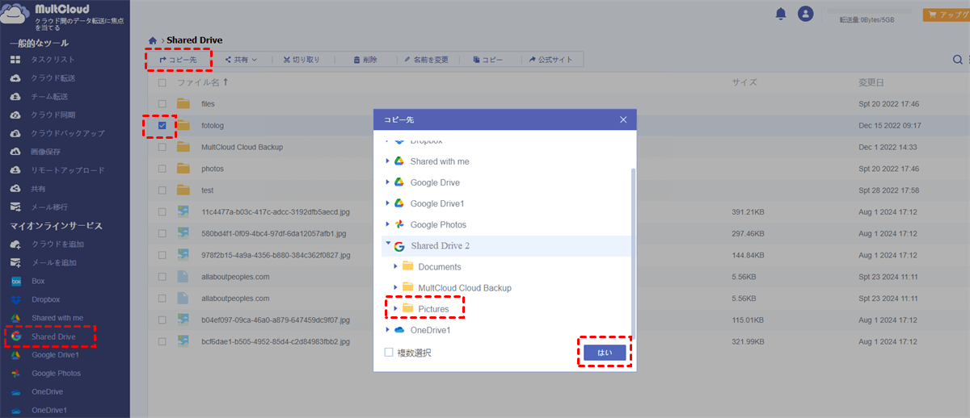Click the 削除 toolbar button
Screen dimensions: 970x418
pos(366,60)
